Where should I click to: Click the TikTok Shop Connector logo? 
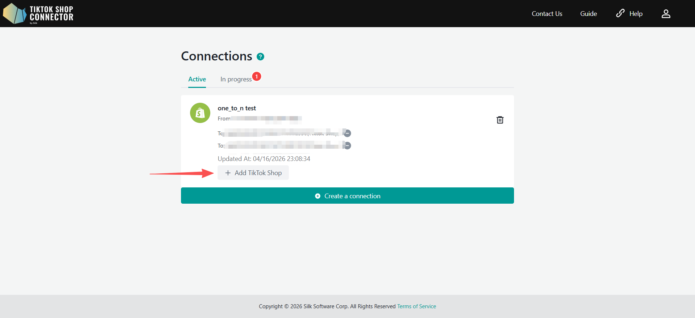coord(38,14)
